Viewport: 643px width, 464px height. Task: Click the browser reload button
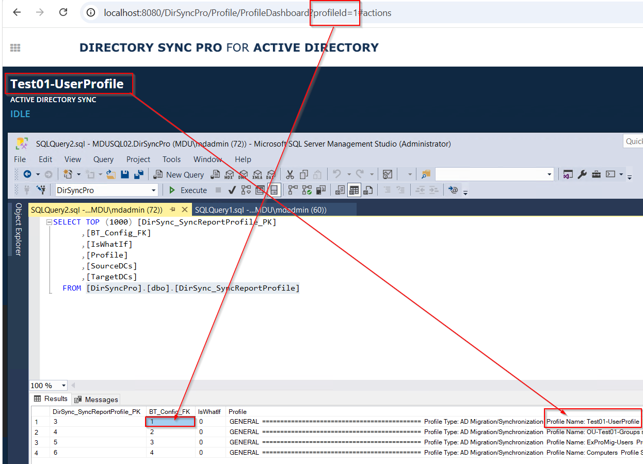(63, 12)
